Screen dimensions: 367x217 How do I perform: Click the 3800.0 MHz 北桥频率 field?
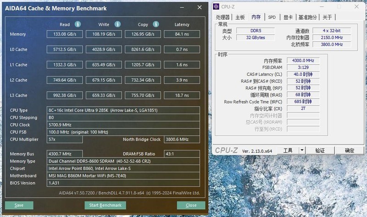pos(332,44)
